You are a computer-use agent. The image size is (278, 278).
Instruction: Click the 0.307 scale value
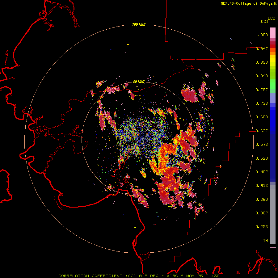pyautogui.click(x=262, y=213)
